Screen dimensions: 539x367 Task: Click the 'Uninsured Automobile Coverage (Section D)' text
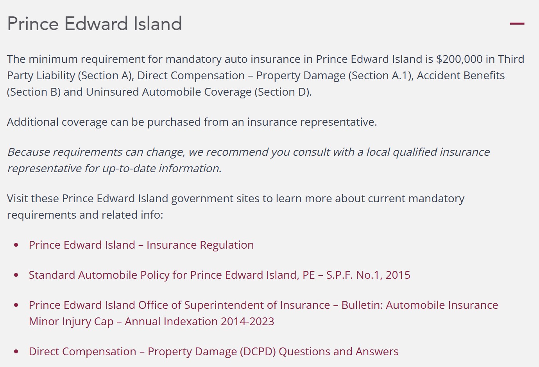pyautogui.click(x=199, y=92)
